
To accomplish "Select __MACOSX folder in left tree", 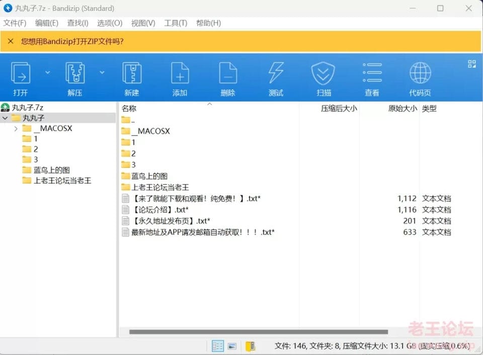I will tap(53, 128).
